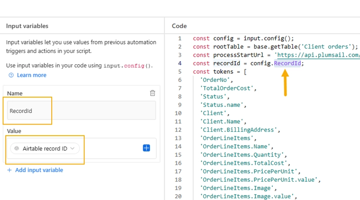The width and height of the screenshot is (360, 200).
Task: Click 'OrderLineItems.PricePerUnit' on line 17
Action: (x=248, y=171)
